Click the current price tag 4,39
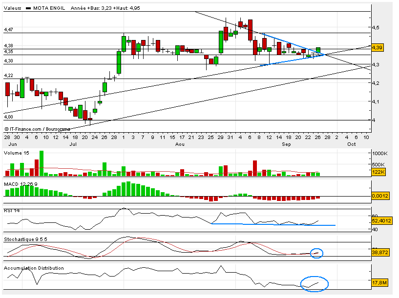This screenshot has height=298, width=399. (x=377, y=47)
